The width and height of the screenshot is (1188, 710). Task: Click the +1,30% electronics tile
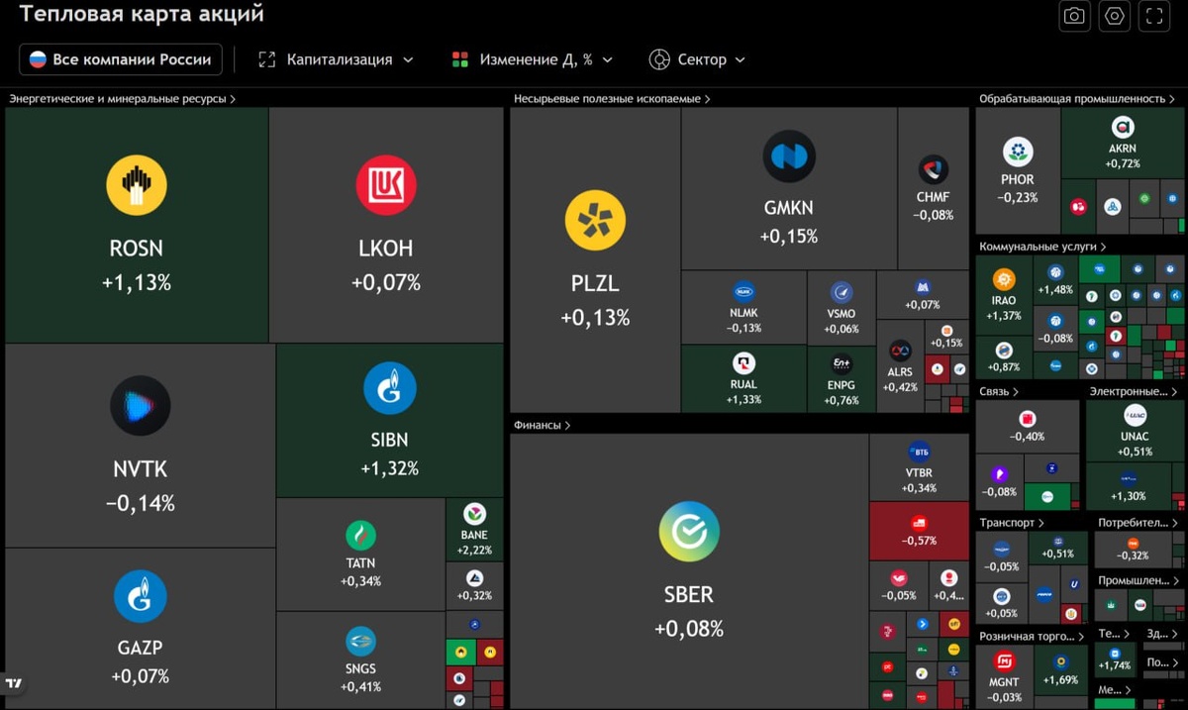1129,486
